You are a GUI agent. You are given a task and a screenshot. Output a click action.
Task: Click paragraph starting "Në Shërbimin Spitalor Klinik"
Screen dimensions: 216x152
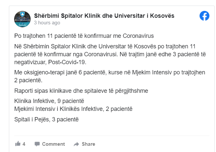110,54
